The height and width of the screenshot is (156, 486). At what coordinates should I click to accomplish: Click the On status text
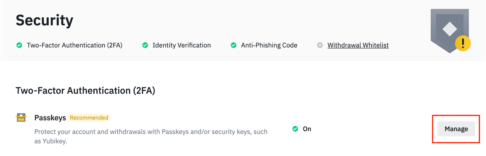coord(307,129)
